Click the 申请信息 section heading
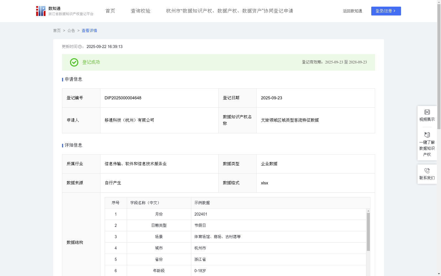This screenshot has height=276, width=441. [73, 79]
